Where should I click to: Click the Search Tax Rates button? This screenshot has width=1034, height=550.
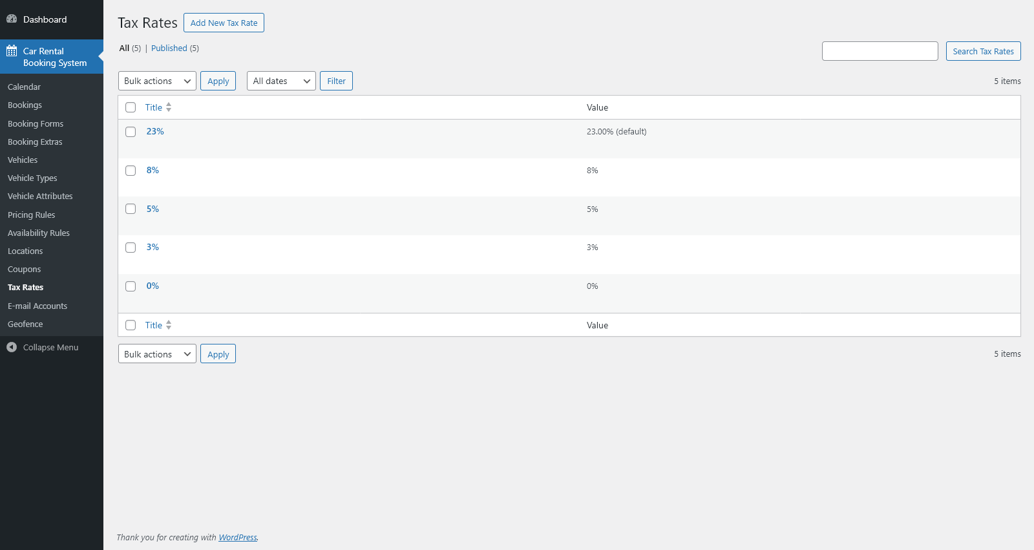click(983, 51)
